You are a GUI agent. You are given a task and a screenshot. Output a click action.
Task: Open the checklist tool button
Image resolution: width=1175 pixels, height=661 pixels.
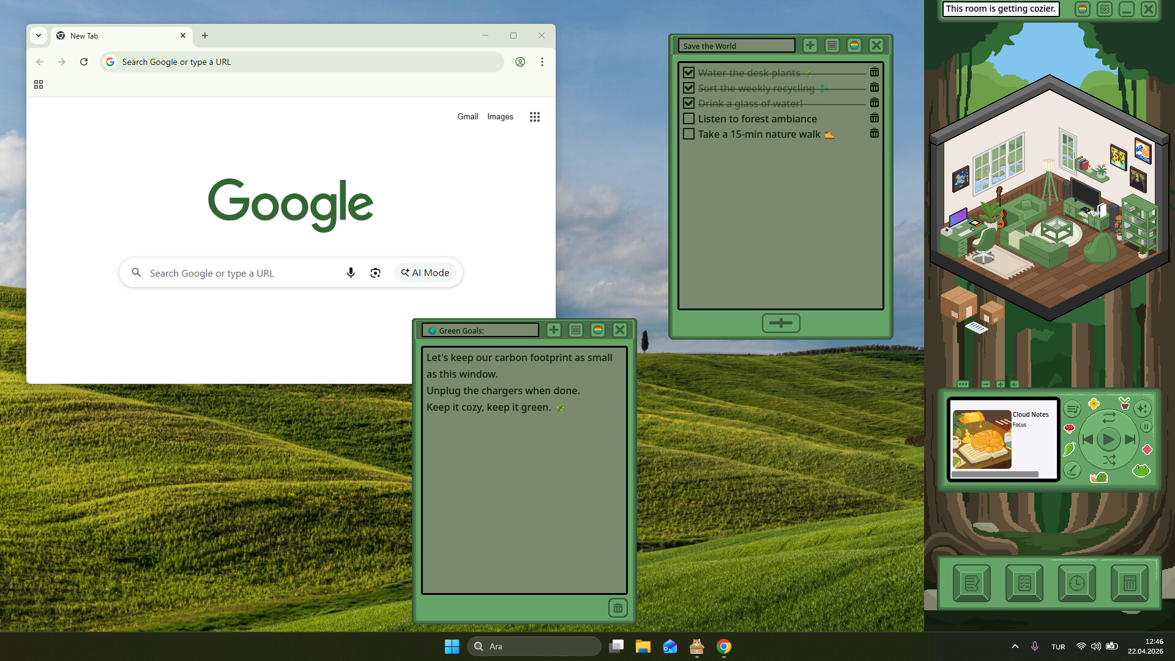pyautogui.click(x=1024, y=583)
